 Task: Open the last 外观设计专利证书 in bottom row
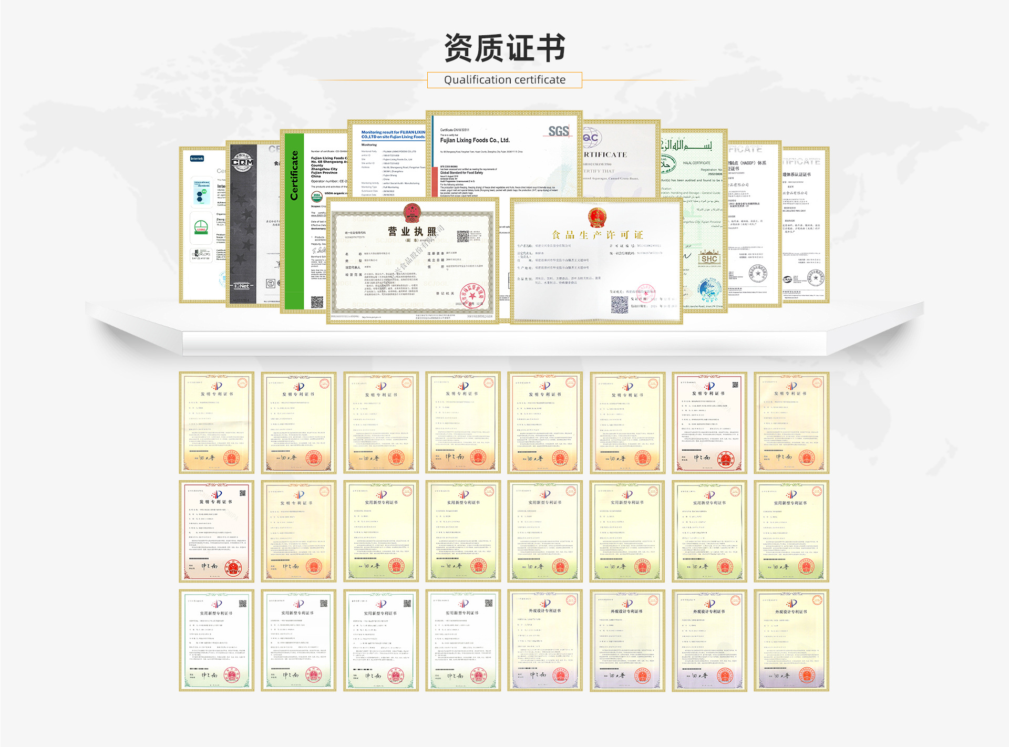coord(791,640)
